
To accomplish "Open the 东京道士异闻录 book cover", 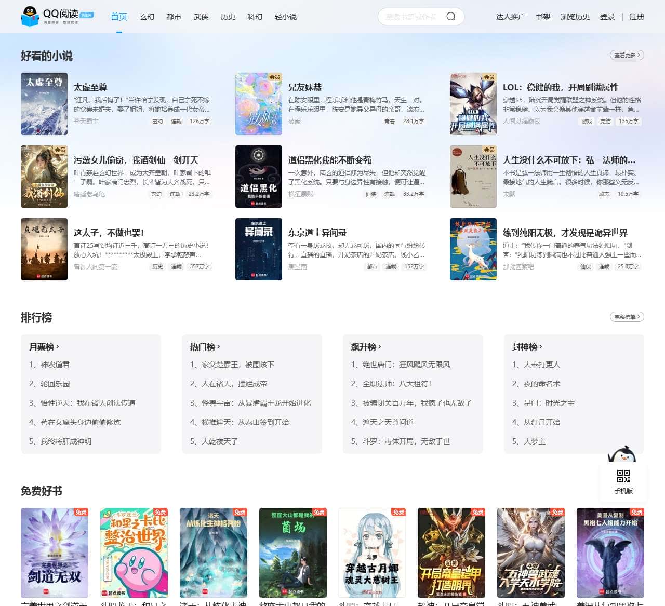I will tap(259, 249).
